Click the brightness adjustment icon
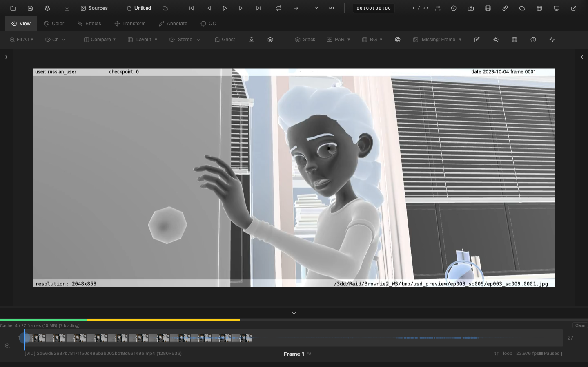 click(496, 40)
